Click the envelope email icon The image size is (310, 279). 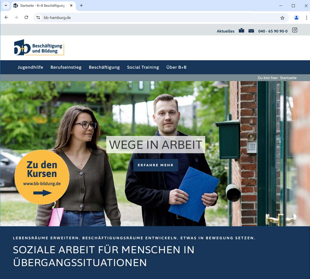(251, 31)
